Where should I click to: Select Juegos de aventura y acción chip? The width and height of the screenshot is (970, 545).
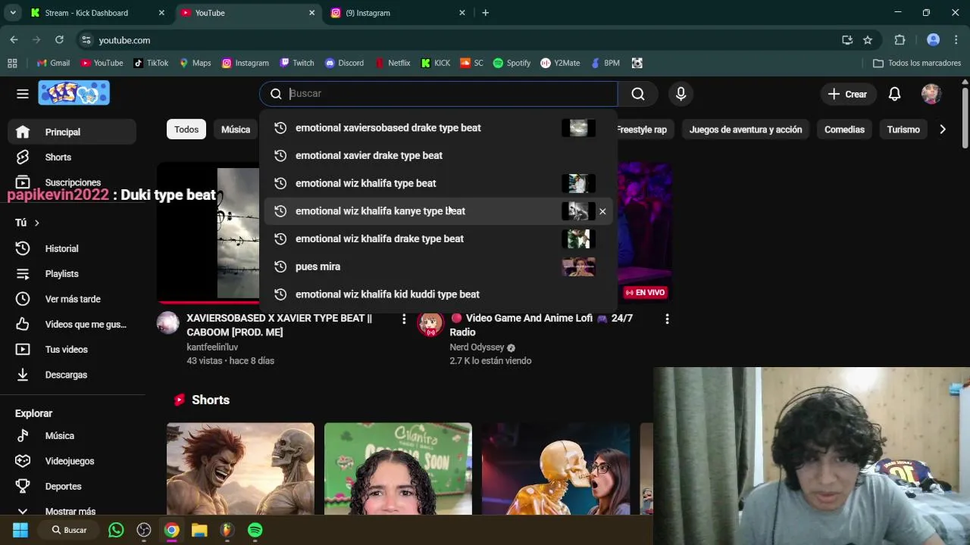(746, 129)
